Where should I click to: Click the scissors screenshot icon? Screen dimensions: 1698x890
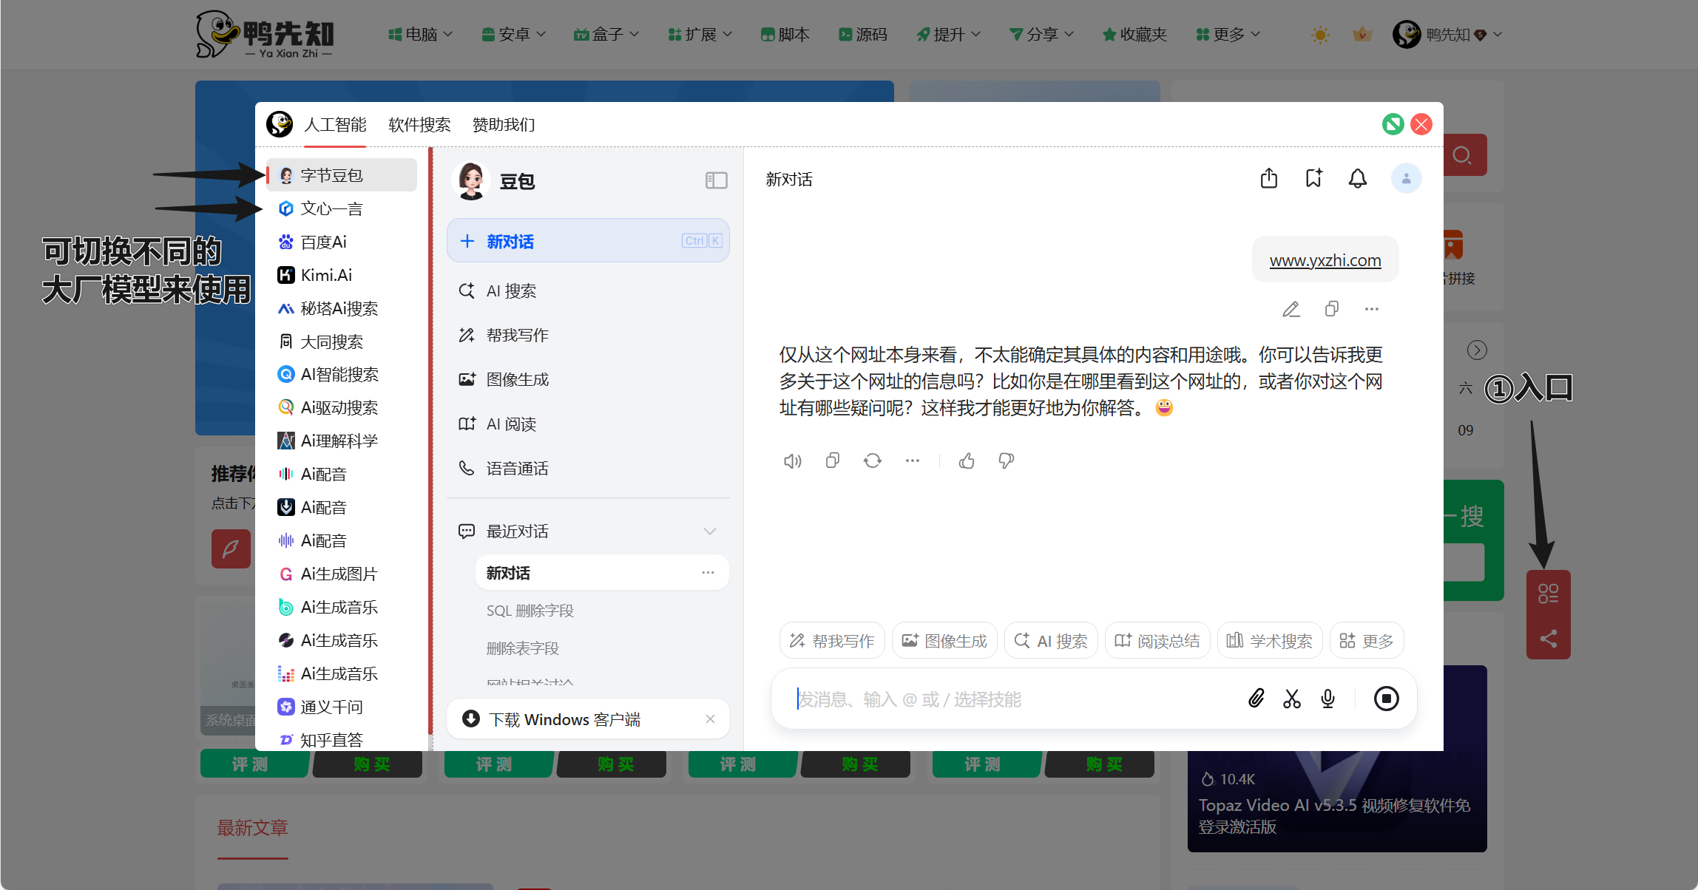pyautogui.click(x=1292, y=699)
